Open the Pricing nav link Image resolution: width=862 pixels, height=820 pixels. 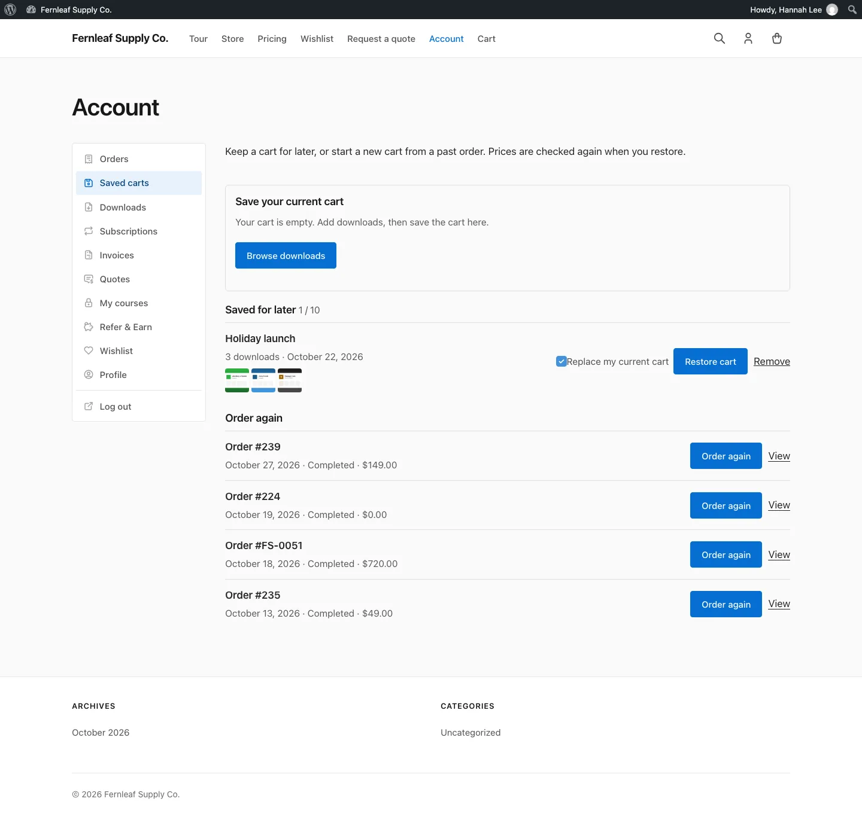(x=272, y=39)
